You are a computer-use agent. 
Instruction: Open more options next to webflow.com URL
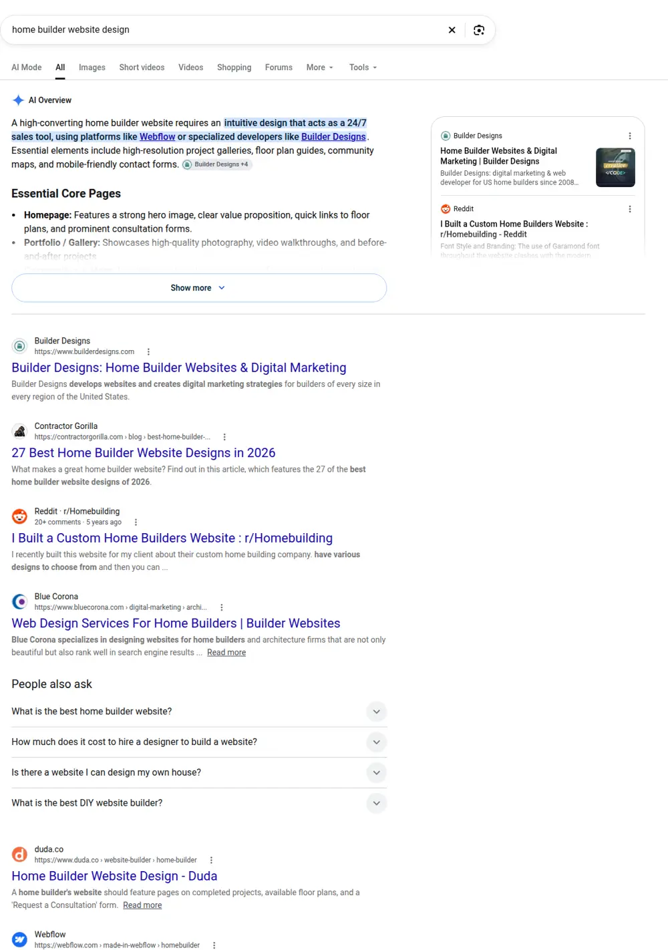point(214,945)
